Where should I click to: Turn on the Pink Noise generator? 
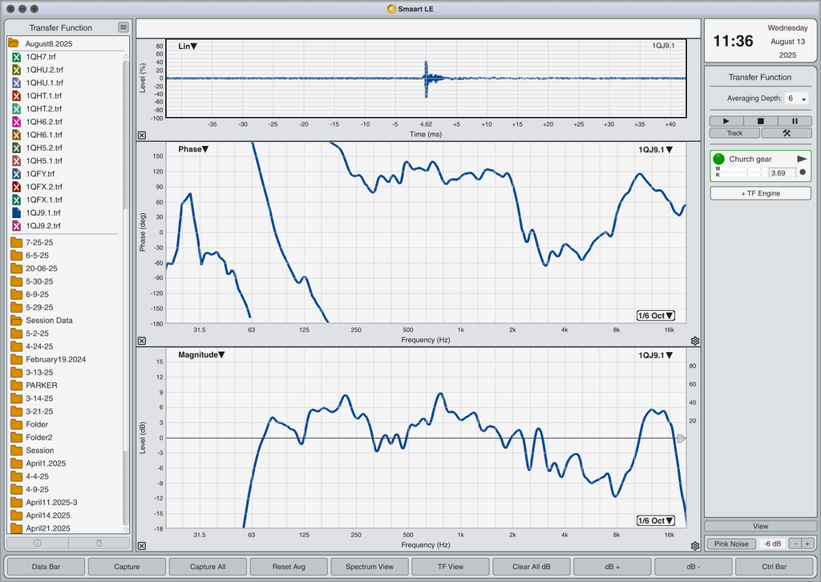[x=731, y=544]
